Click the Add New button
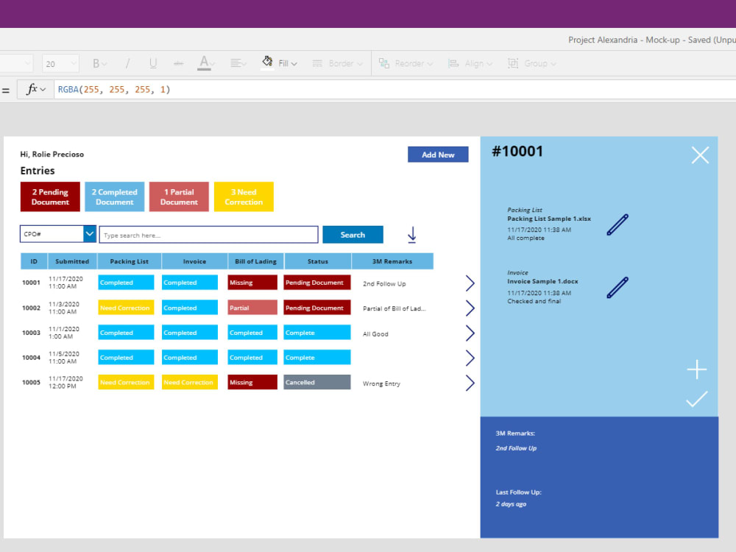The height and width of the screenshot is (552, 736). point(438,154)
